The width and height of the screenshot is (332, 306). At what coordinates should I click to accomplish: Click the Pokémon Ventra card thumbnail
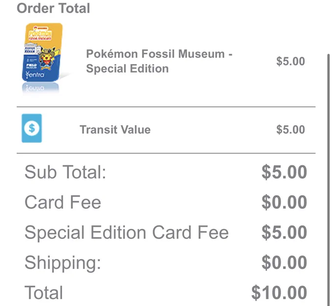click(x=42, y=52)
